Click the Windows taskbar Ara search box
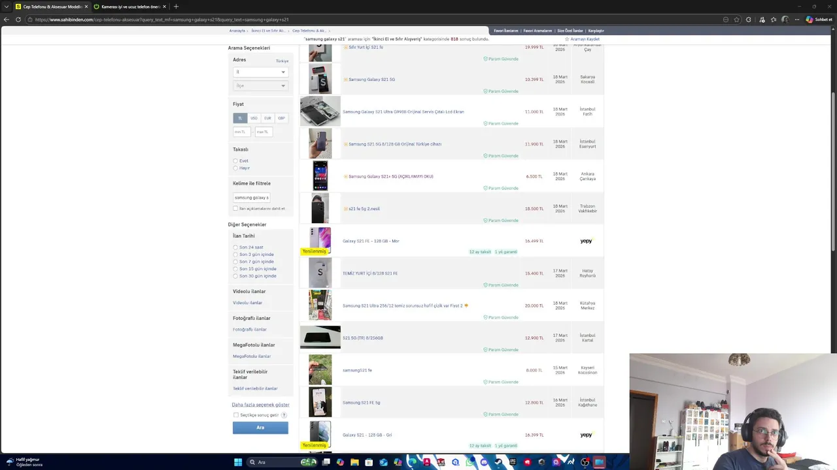Viewport: 837px width, 470px height. pos(282,462)
